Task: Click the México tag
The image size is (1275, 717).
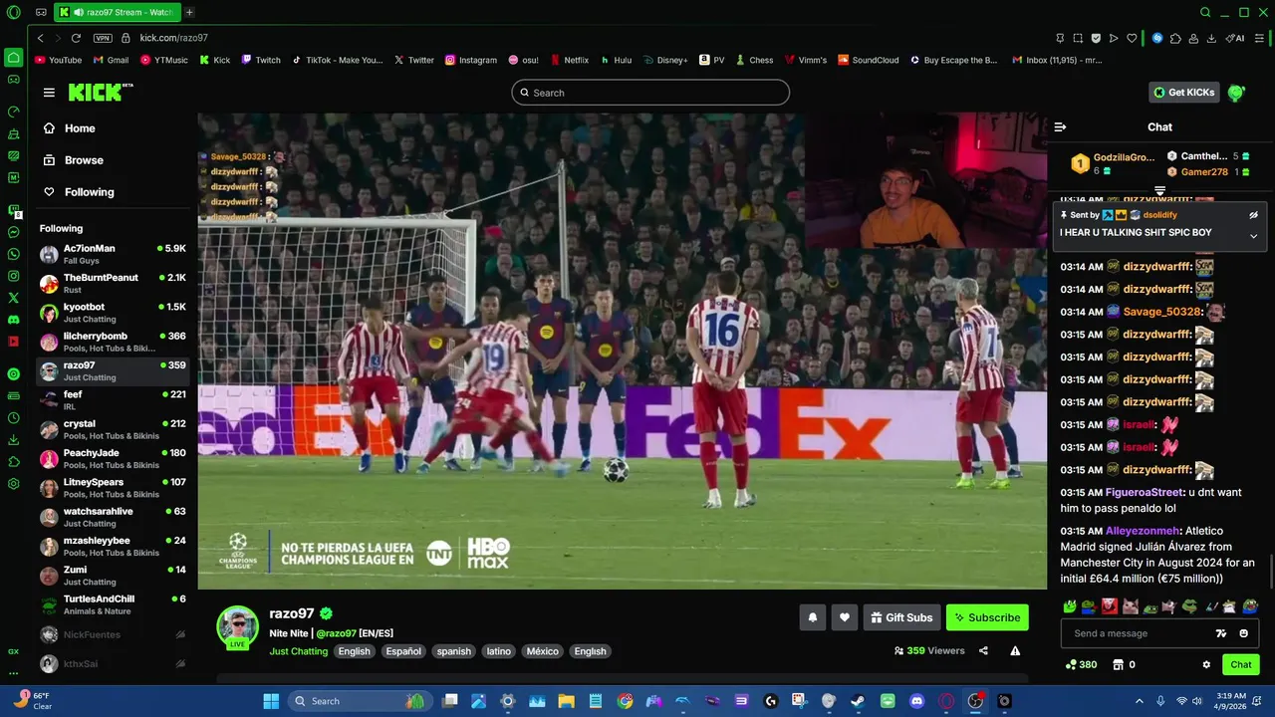Action: [x=542, y=651]
